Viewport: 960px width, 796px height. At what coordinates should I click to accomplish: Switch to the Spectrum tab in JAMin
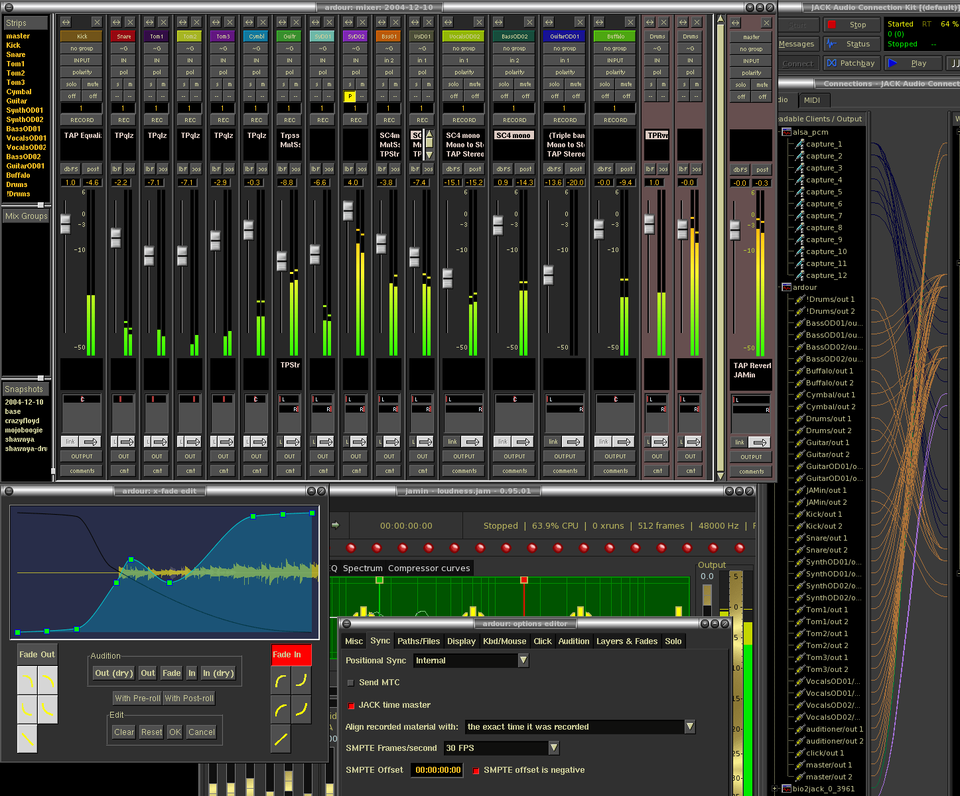click(x=362, y=568)
